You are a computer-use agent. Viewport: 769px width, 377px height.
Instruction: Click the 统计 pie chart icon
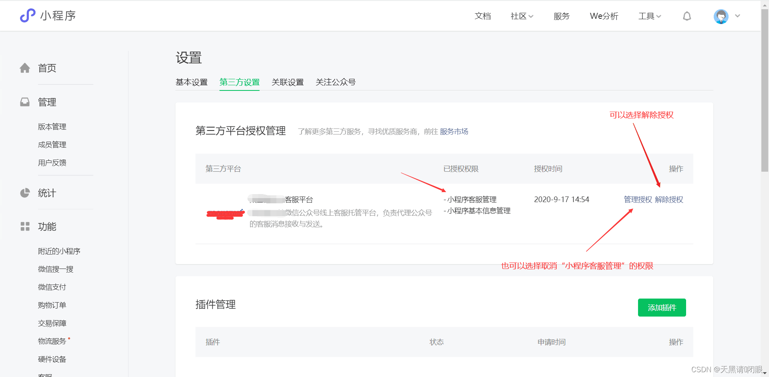(25, 193)
